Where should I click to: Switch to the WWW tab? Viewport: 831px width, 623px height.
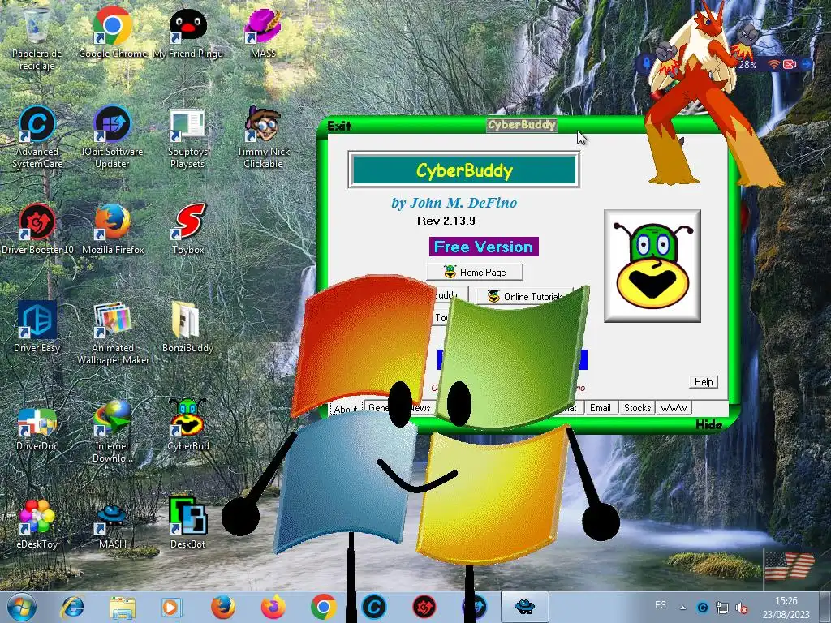click(x=674, y=408)
